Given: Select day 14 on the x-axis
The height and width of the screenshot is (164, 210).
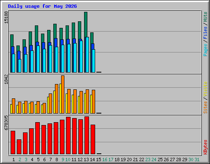Looking at the screenshot, I should [92, 159].
